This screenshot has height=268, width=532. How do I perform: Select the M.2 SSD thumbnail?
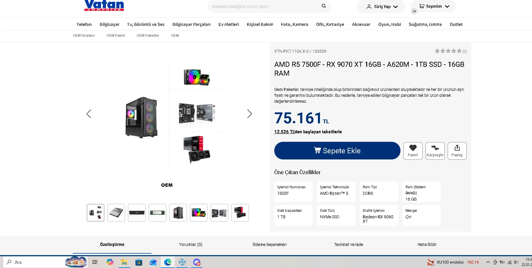click(157, 213)
